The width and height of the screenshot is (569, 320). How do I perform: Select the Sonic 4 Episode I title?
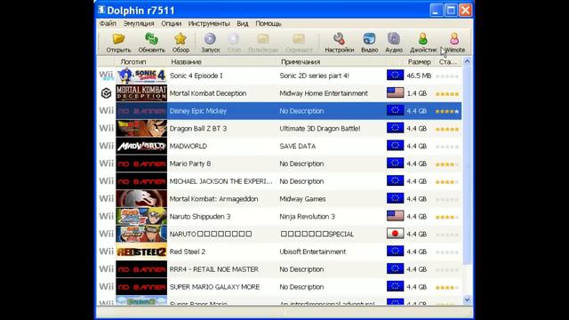pyautogui.click(x=196, y=76)
